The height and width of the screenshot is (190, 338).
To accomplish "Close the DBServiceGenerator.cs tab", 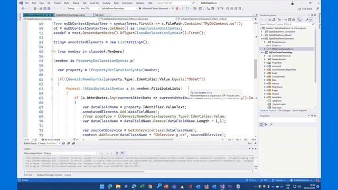I will point(52,15).
